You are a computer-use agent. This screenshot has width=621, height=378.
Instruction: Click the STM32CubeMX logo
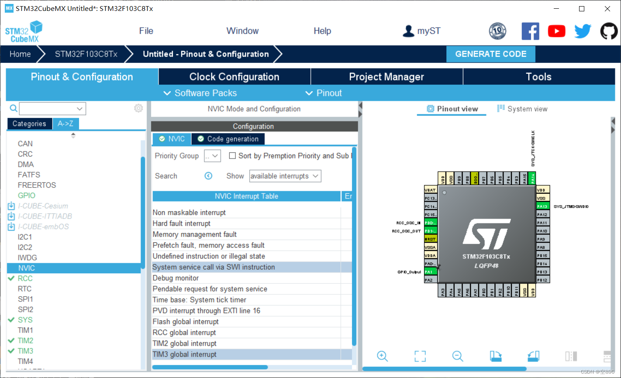pos(24,31)
